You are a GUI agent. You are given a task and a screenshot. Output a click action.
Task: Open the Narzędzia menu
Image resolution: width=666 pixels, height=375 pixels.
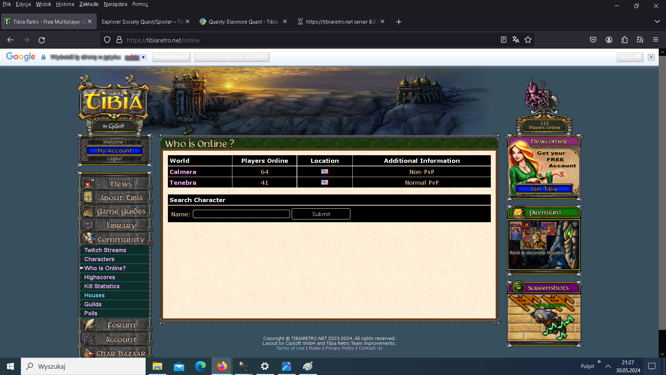pyautogui.click(x=116, y=4)
